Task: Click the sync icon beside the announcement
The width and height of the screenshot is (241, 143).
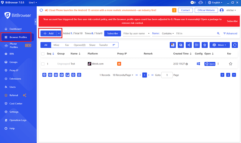Action: [x=41, y=10]
